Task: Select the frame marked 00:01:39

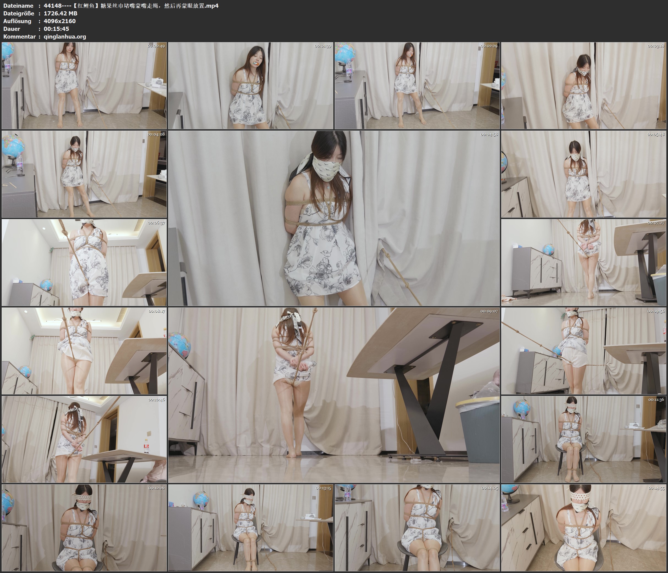Action: click(250, 86)
